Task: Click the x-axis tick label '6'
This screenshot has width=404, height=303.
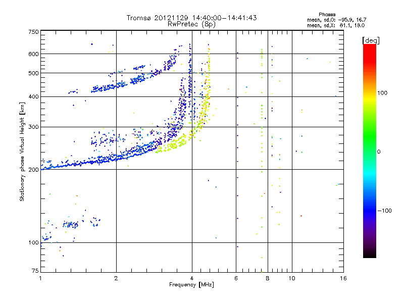Action: 236,278
